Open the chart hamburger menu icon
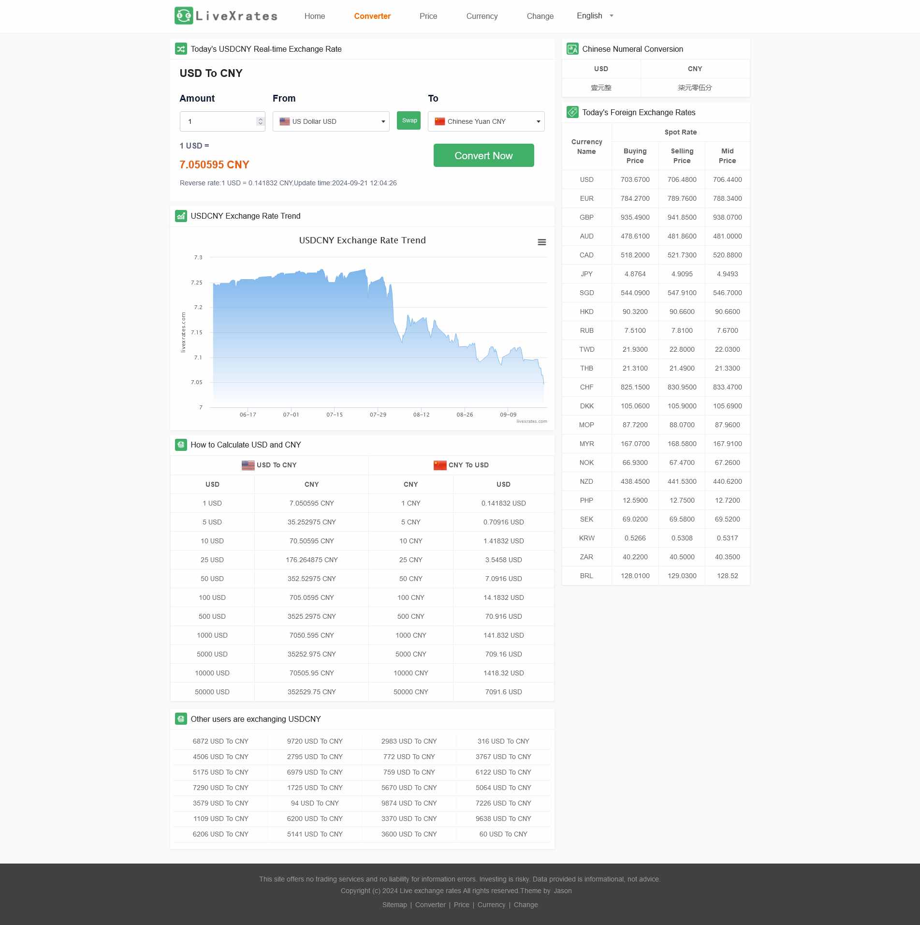This screenshot has height=925, width=920. pyautogui.click(x=542, y=242)
